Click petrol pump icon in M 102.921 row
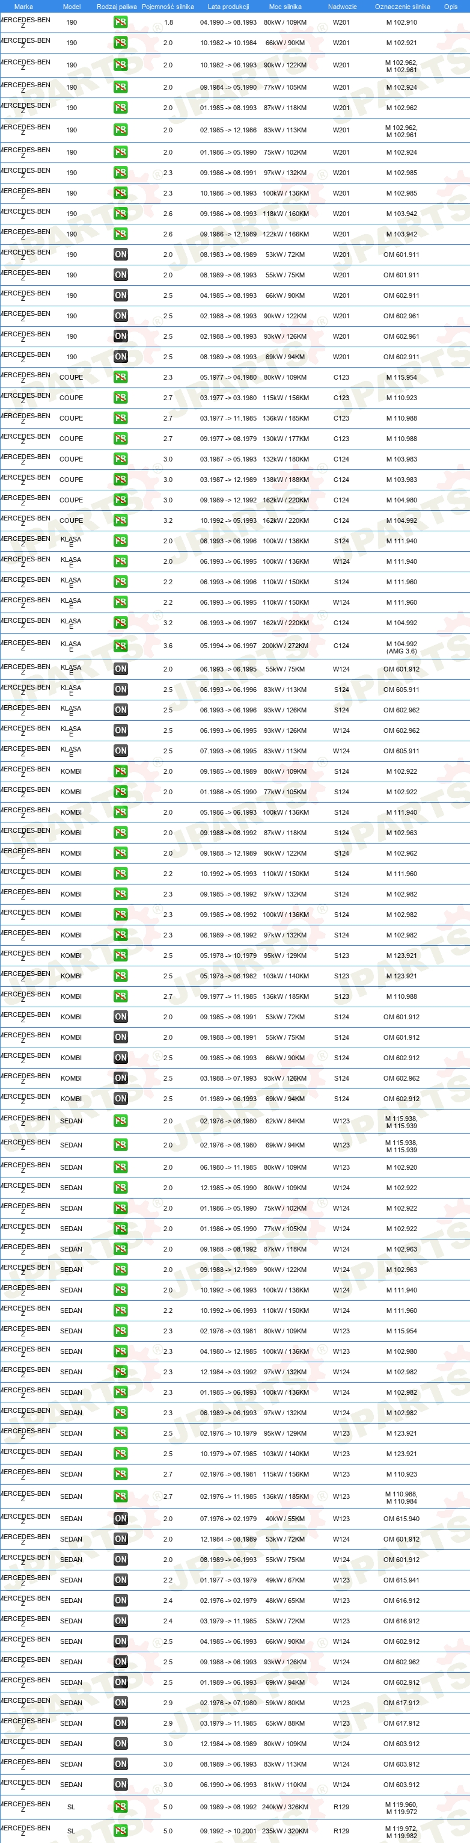 click(x=121, y=43)
